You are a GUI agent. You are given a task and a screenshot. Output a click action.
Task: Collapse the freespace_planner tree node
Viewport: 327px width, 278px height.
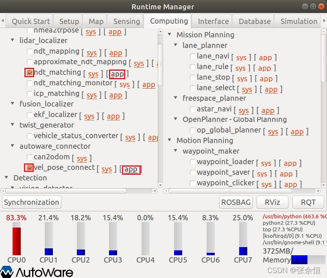pyautogui.click(x=176, y=98)
